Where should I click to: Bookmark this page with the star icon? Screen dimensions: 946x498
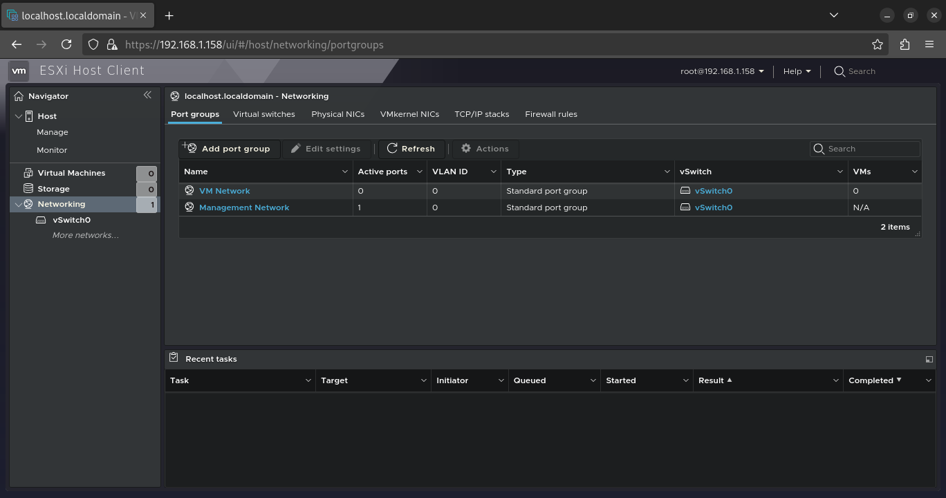coord(878,44)
